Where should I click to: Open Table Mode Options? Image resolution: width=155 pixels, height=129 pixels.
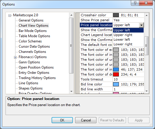(34, 36)
